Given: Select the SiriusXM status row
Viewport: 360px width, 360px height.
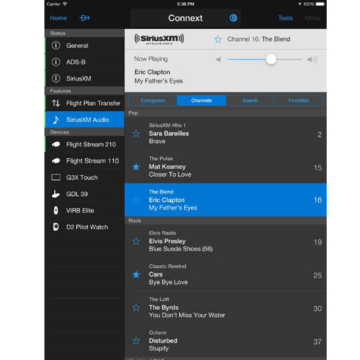Looking at the screenshot, I should tap(85, 78).
